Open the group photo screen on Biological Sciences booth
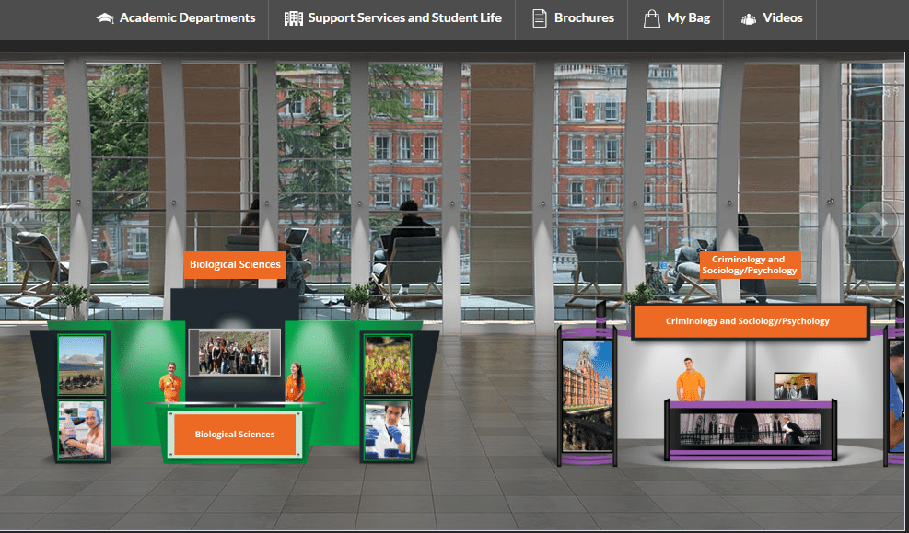The height and width of the screenshot is (533, 909). click(x=234, y=352)
